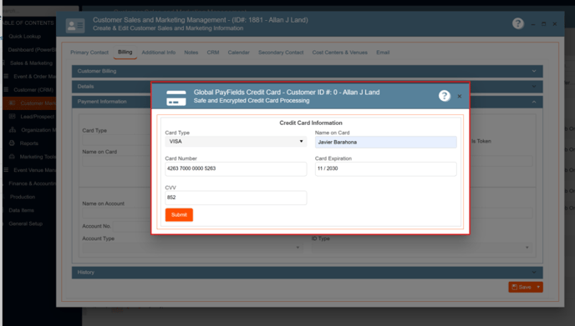Image resolution: width=575 pixels, height=326 pixels.
Task: Click the Reports printer icon in sidebar
Action: point(12,143)
